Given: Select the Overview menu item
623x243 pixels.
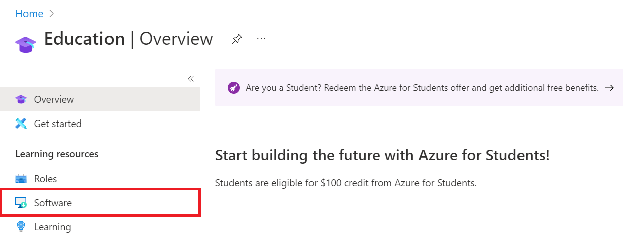Looking at the screenshot, I should 54,99.
